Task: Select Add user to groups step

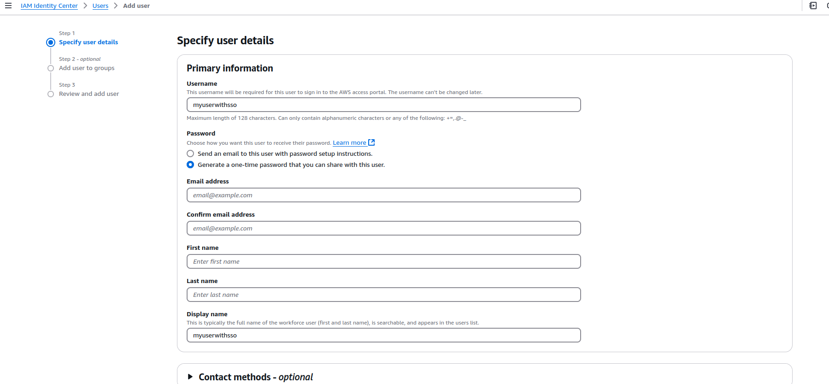Action: point(87,68)
